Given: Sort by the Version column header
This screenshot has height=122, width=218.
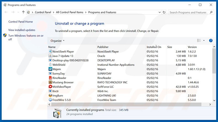Looking at the screenshot, I should click(200, 47).
